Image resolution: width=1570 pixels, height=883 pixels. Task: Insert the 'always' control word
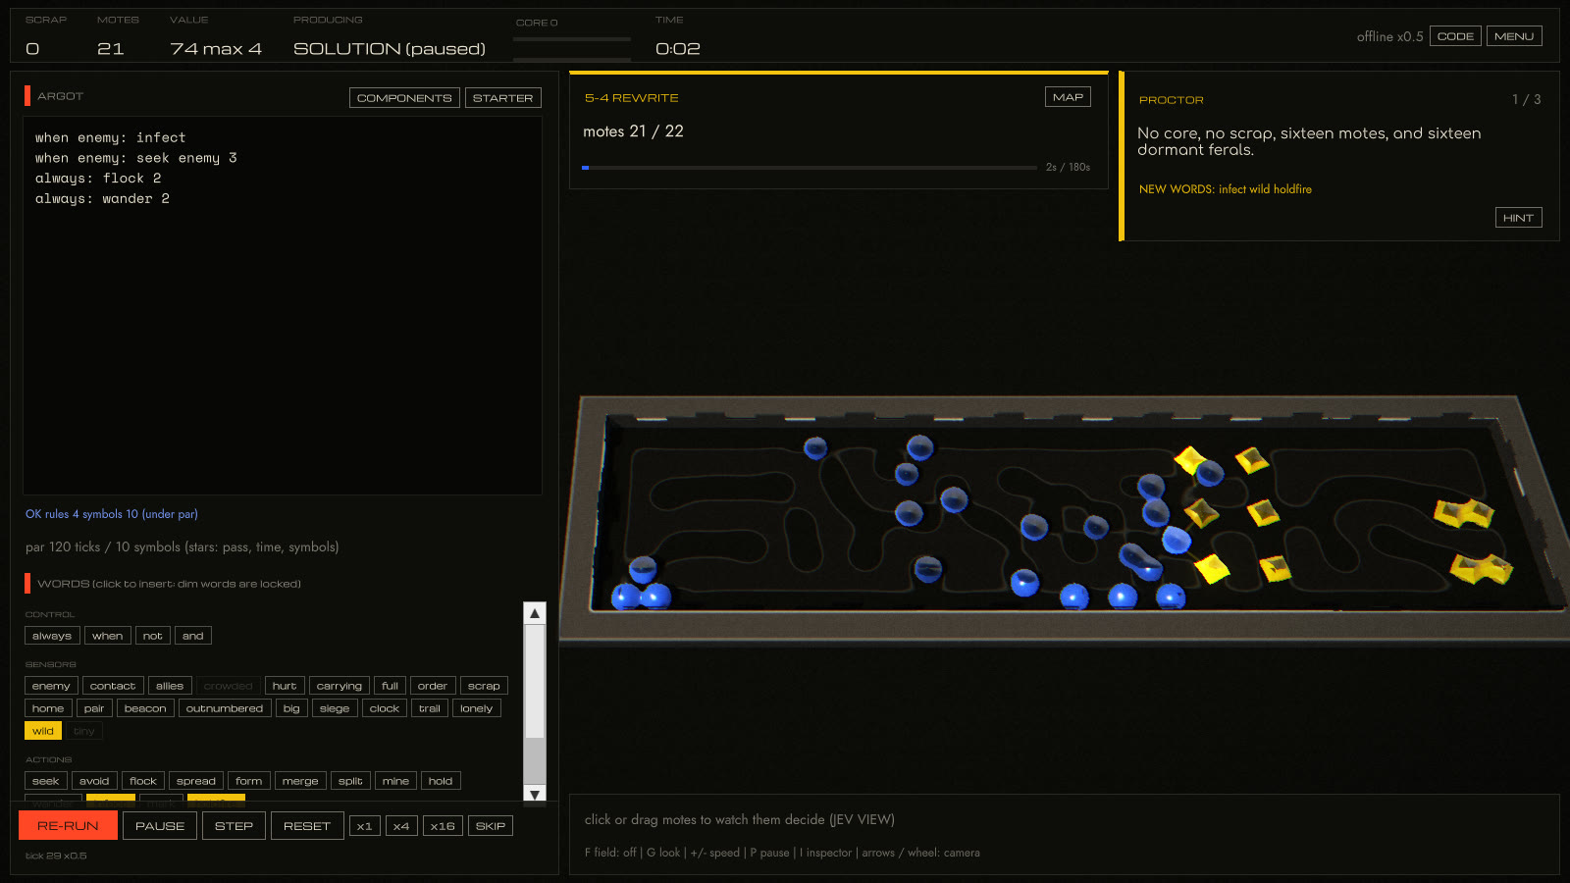[x=52, y=636]
